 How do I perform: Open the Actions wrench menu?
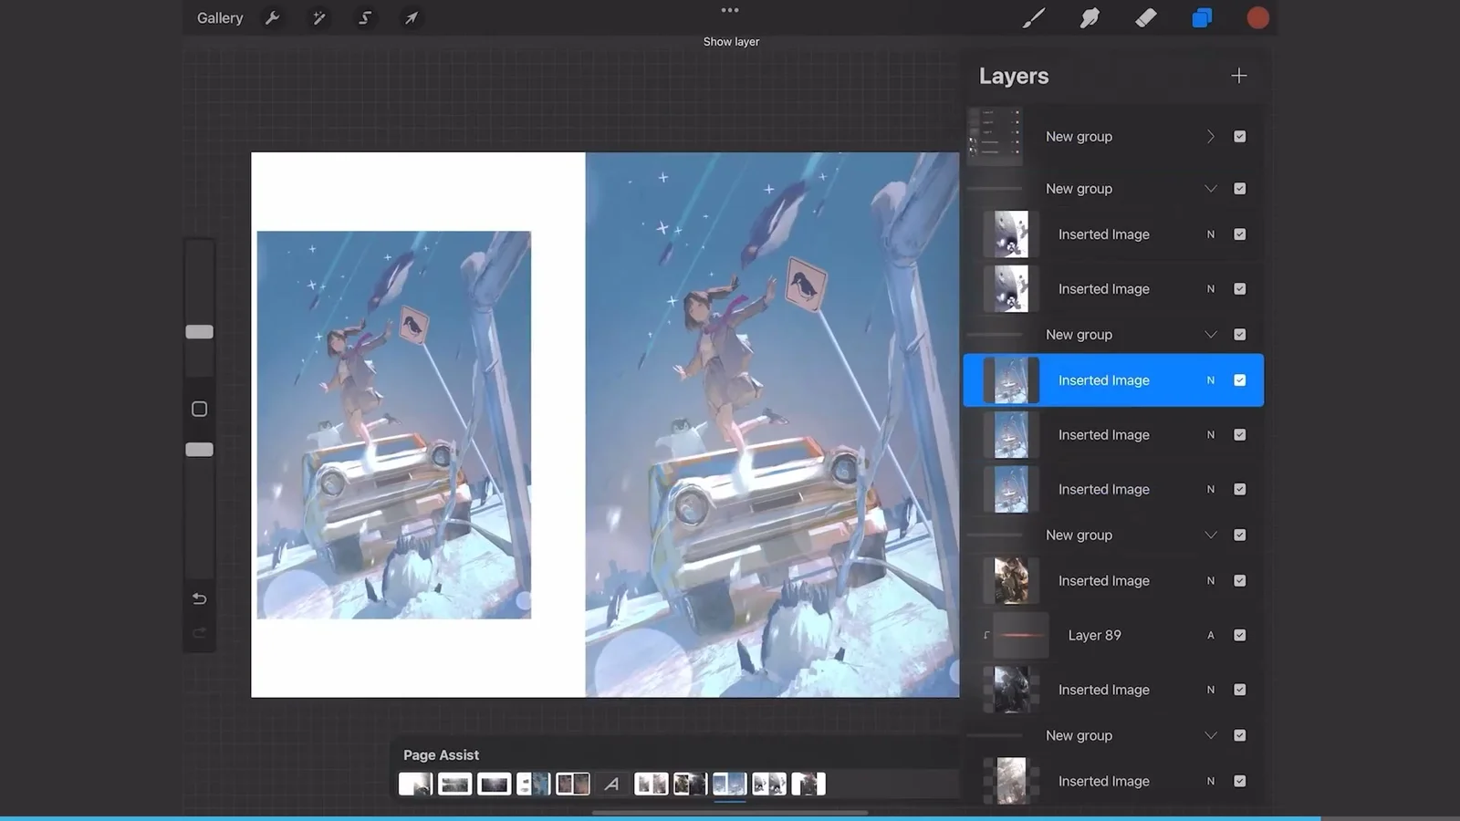[272, 17]
